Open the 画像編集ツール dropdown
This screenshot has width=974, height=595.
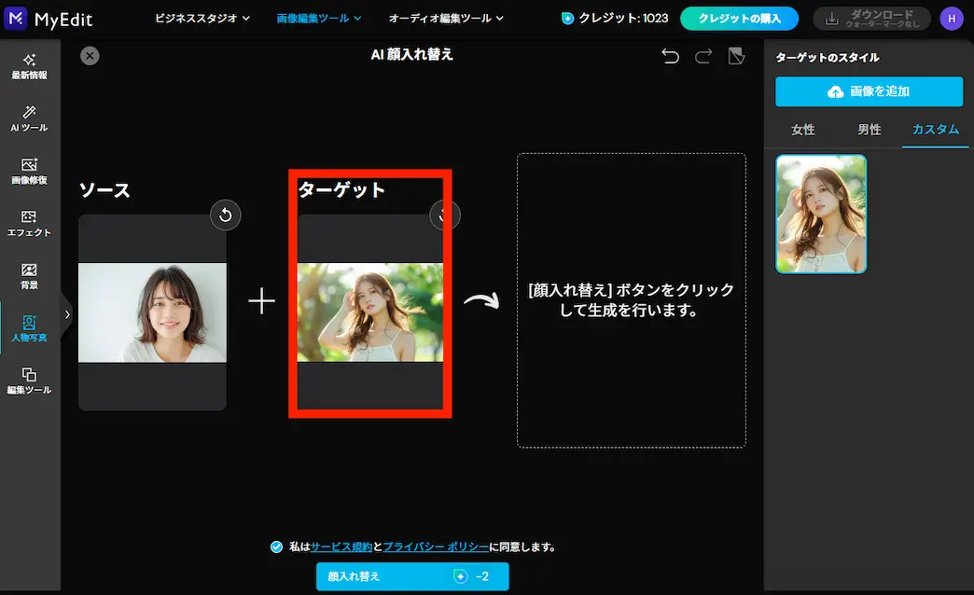[x=318, y=18]
